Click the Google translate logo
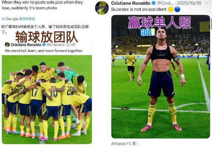The width and height of the screenshot is (212, 148). 12,19
